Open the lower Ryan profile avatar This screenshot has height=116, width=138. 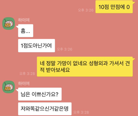click(x=9, y=87)
